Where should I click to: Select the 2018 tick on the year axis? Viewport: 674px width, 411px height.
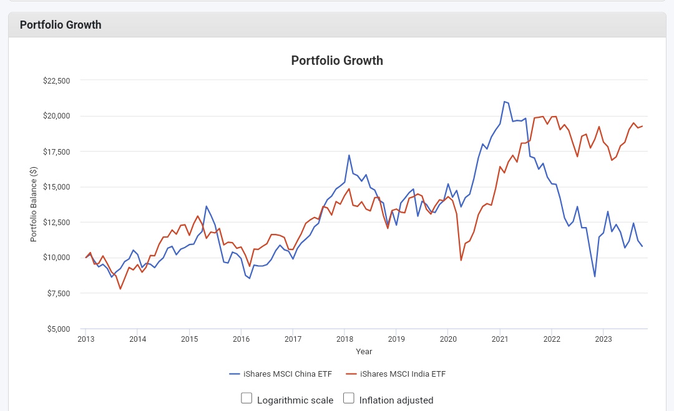pyautogui.click(x=344, y=339)
